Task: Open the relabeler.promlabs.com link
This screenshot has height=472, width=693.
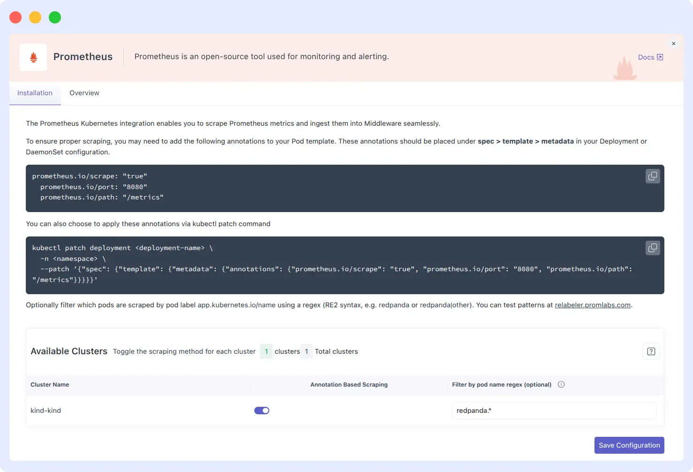Action: [593, 305]
